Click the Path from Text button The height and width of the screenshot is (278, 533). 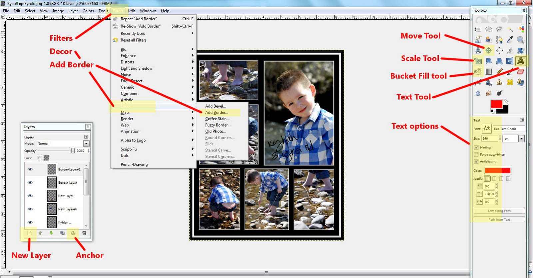point(499,220)
